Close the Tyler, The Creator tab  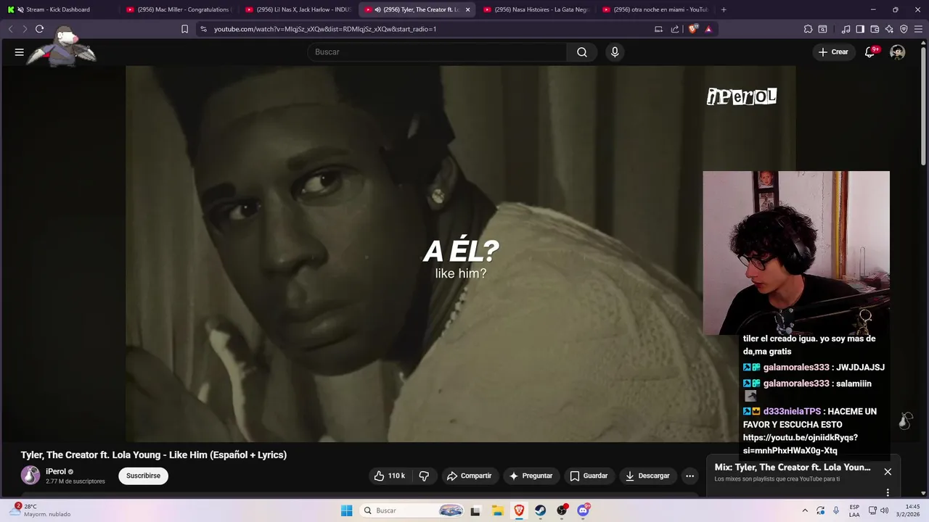tap(467, 9)
